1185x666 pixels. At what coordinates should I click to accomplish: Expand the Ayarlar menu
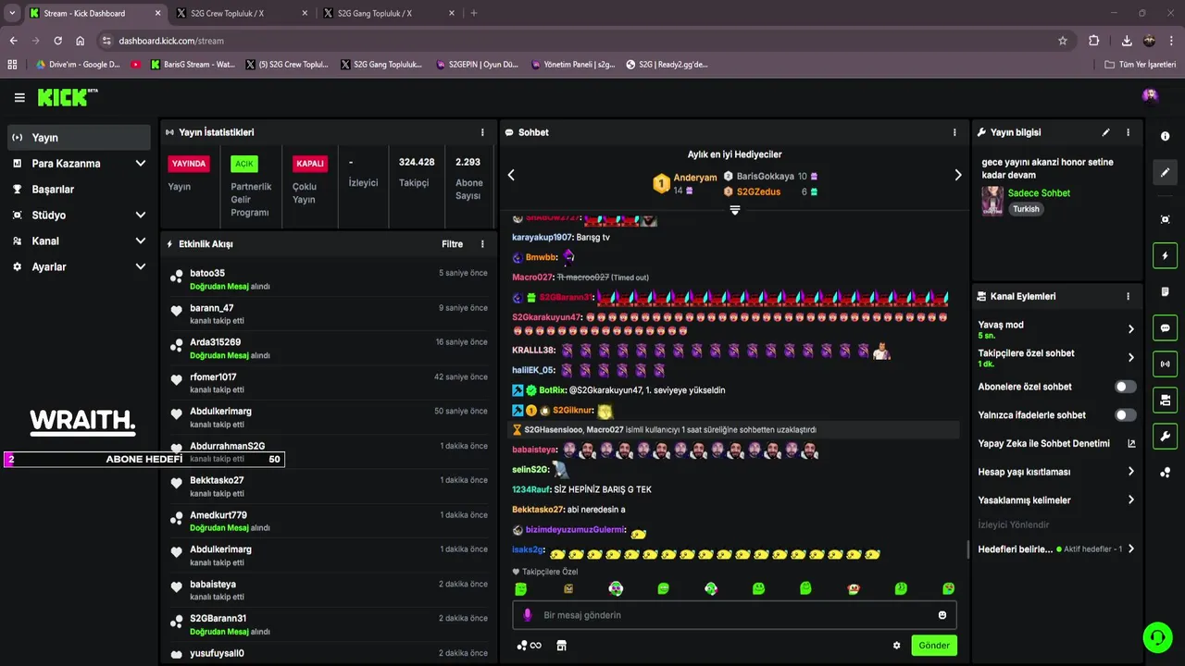[x=141, y=267]
